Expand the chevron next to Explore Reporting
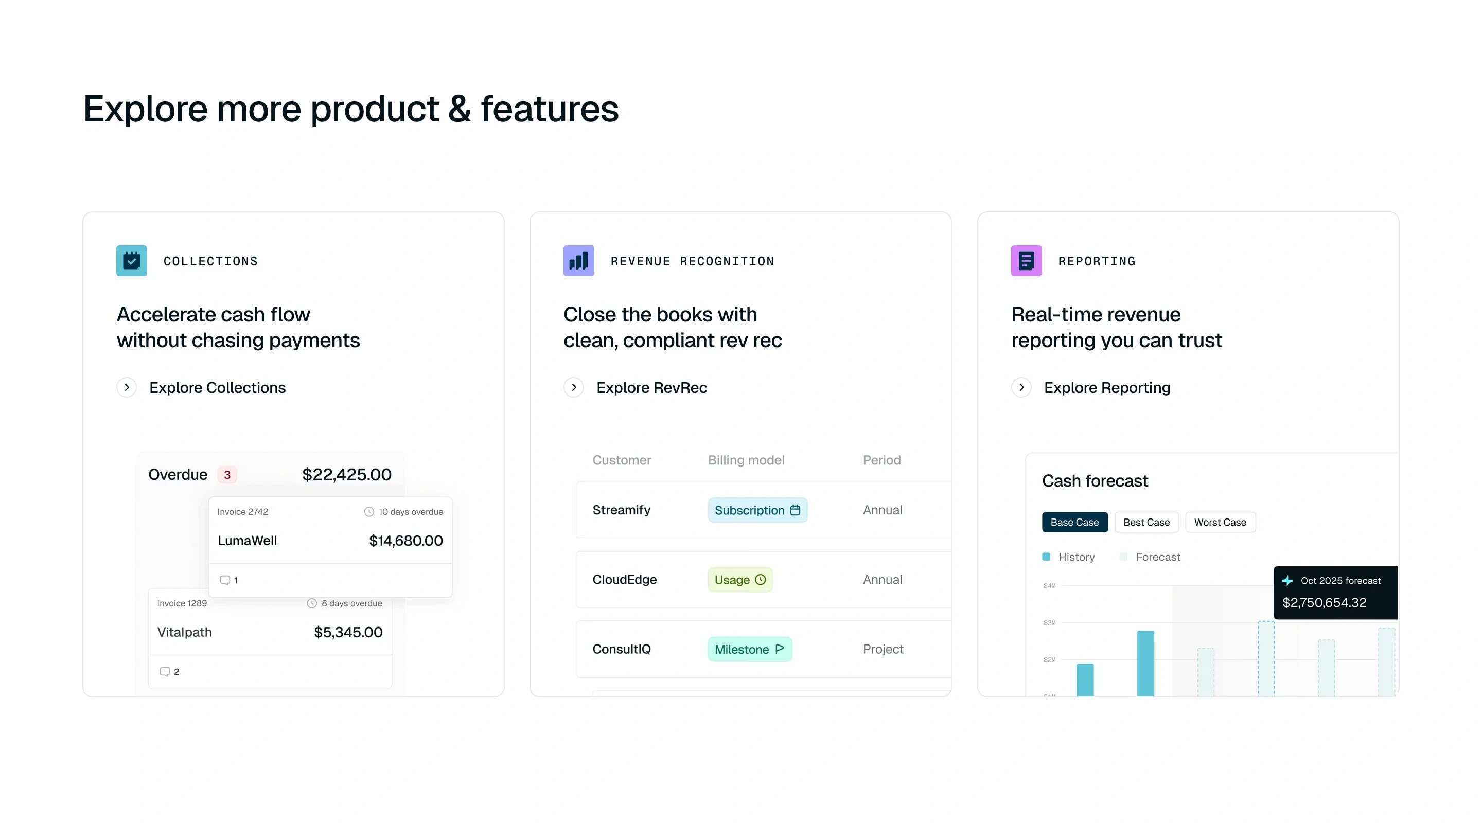 click(1021, 387)
